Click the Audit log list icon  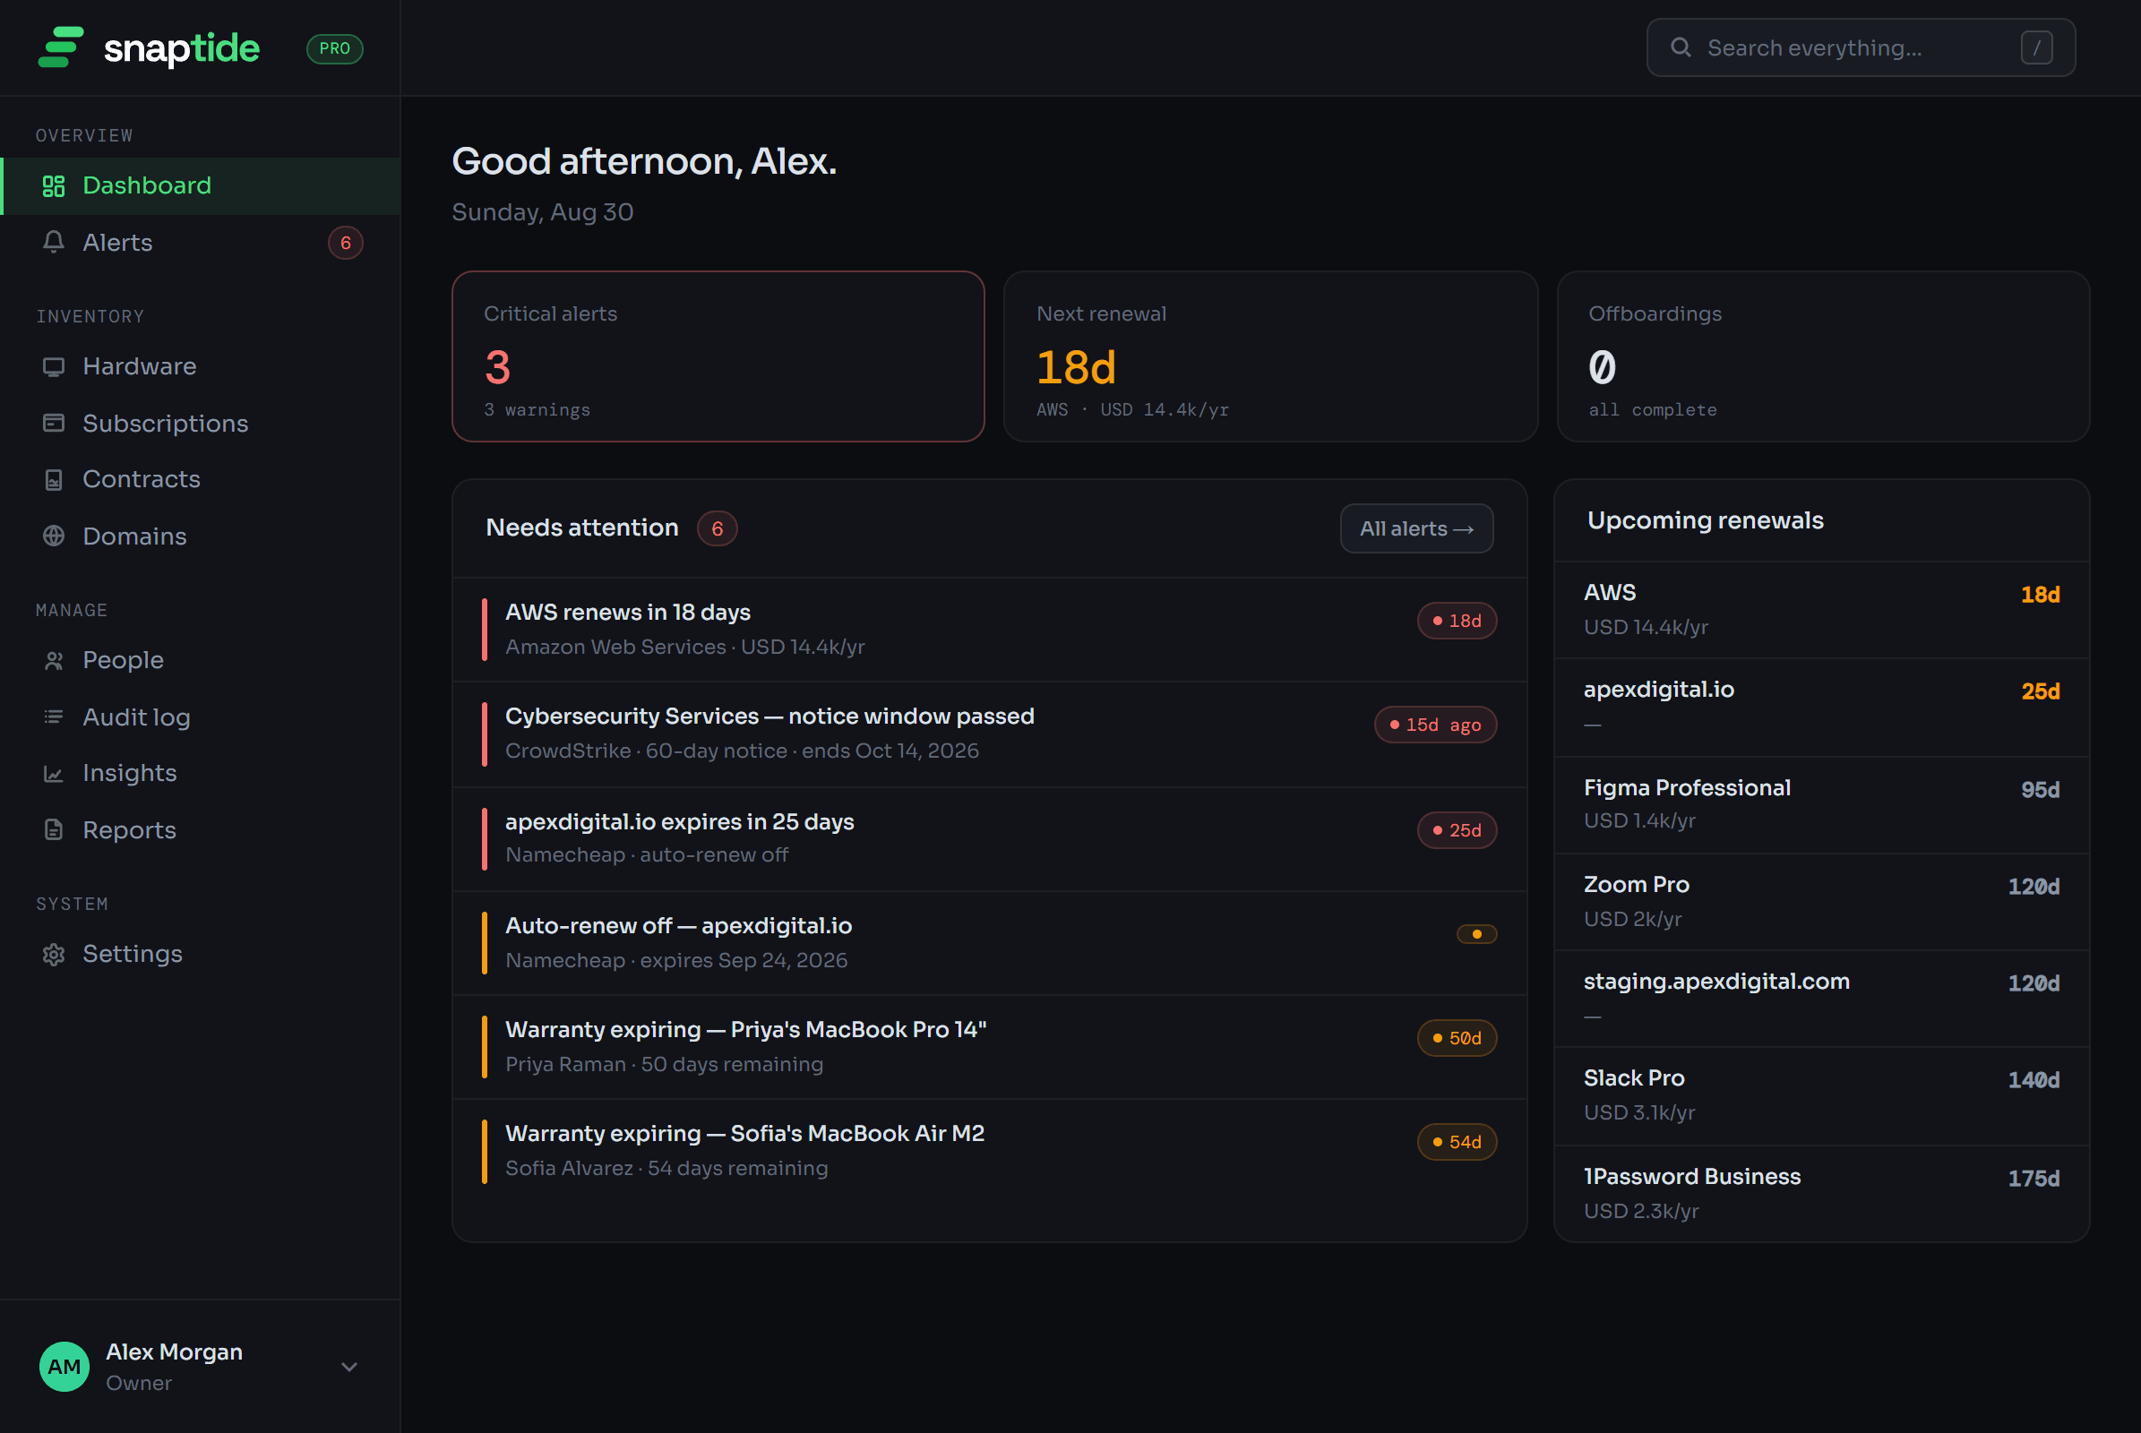click(x=54, y=717)
